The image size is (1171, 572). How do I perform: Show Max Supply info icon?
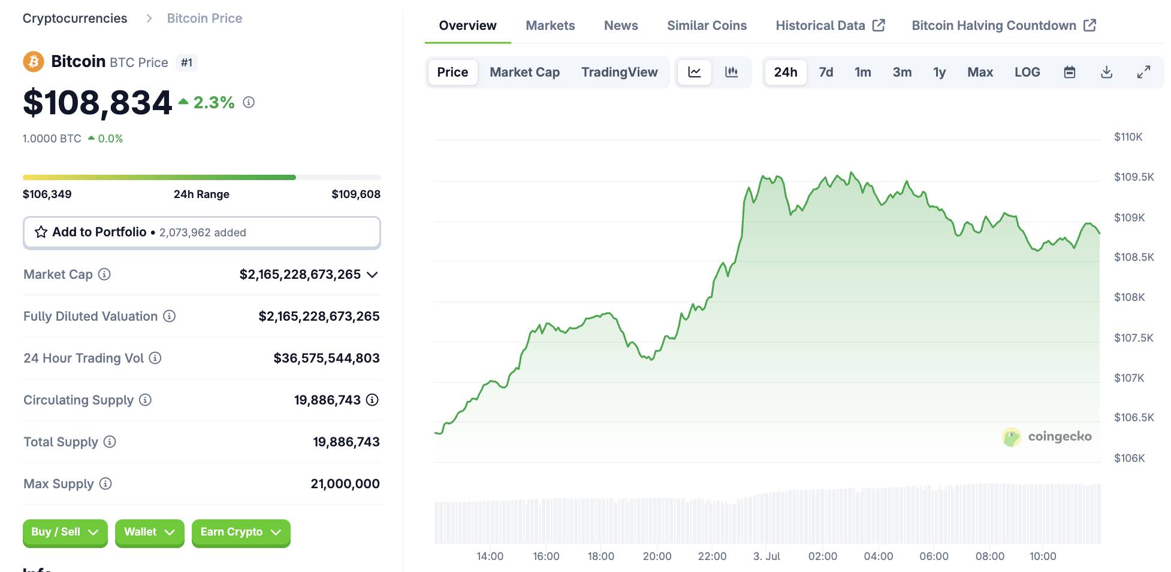105,483
